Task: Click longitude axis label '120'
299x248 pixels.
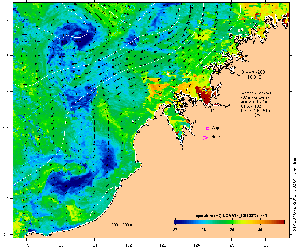Action: [x=61, y=245]
